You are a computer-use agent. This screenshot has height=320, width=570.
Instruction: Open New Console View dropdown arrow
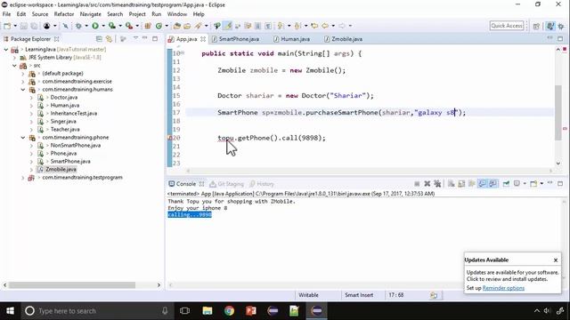point(541,184)
